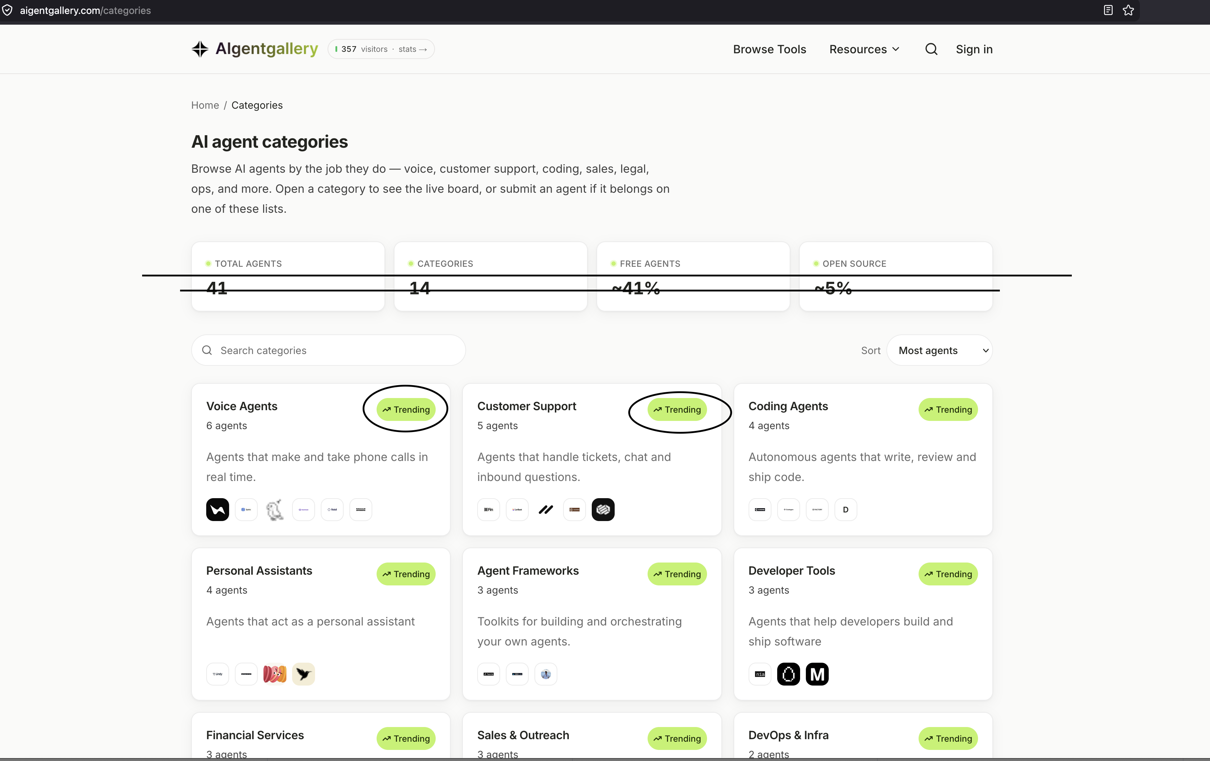Viewport: 1210px width, 761px height.
Task: Open the black ring logo in Developer Tools
Action: pos(788,674)
